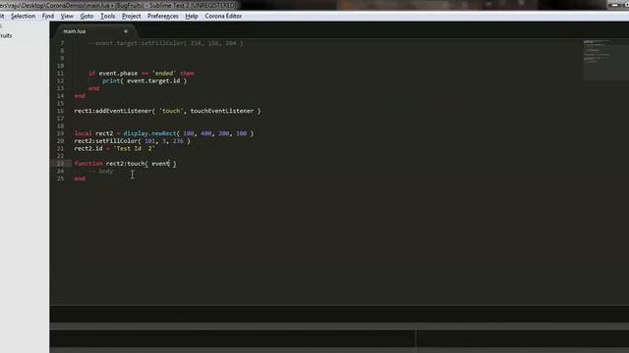The height and width of the screenshot is (353, 629).
Task: Open the Tools menu
Action: pos(107,16)
